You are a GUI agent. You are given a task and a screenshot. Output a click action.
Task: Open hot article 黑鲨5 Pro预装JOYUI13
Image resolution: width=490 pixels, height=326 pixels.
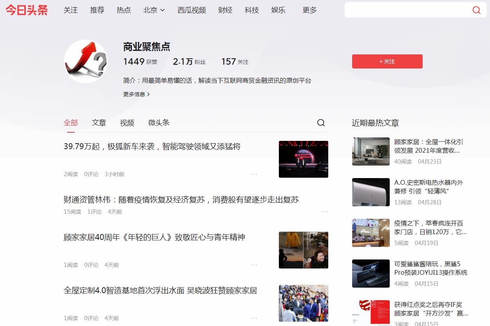tap(431, 268)
